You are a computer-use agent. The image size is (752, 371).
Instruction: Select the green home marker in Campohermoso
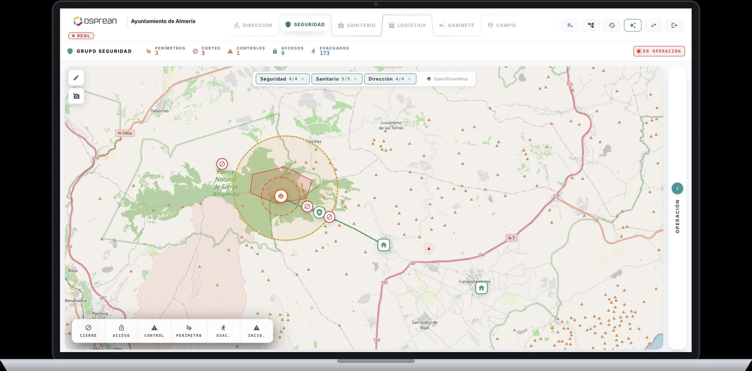pos(481,288)
